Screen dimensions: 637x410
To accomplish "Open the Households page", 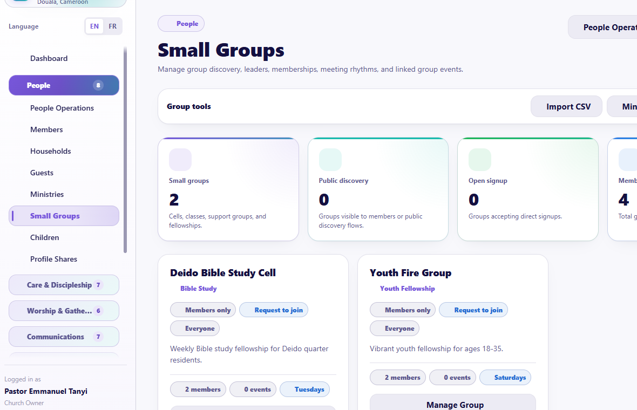I will [x=64, y=151].
